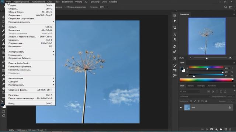Viewport: 236px width, 132px height.
Task: Click Navigator zoom out button
Action: (190, 58)
